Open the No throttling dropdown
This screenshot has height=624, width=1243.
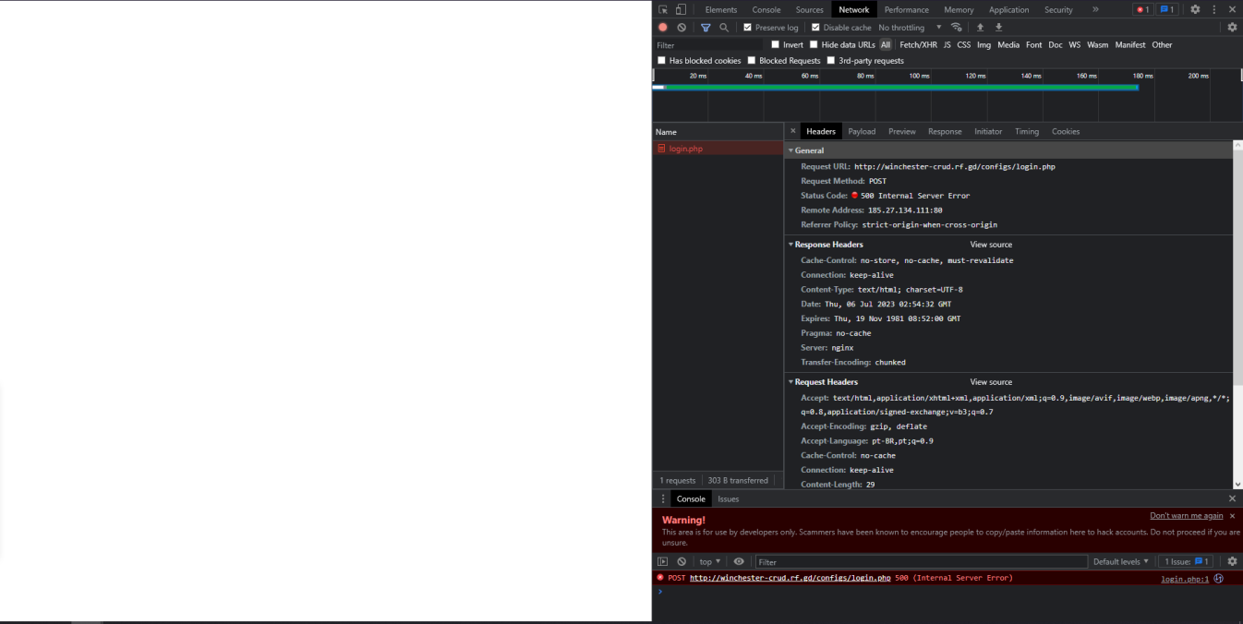tap(910, 28)
